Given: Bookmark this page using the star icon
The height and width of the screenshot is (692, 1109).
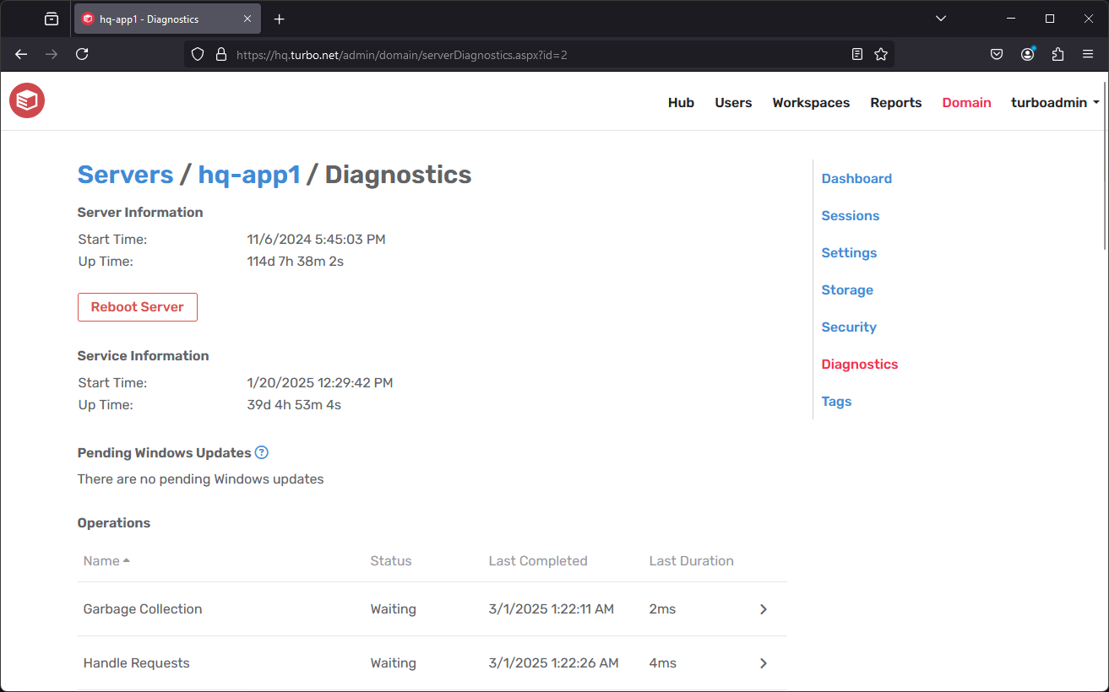Looking at the screenshot, I should point(881,53).
